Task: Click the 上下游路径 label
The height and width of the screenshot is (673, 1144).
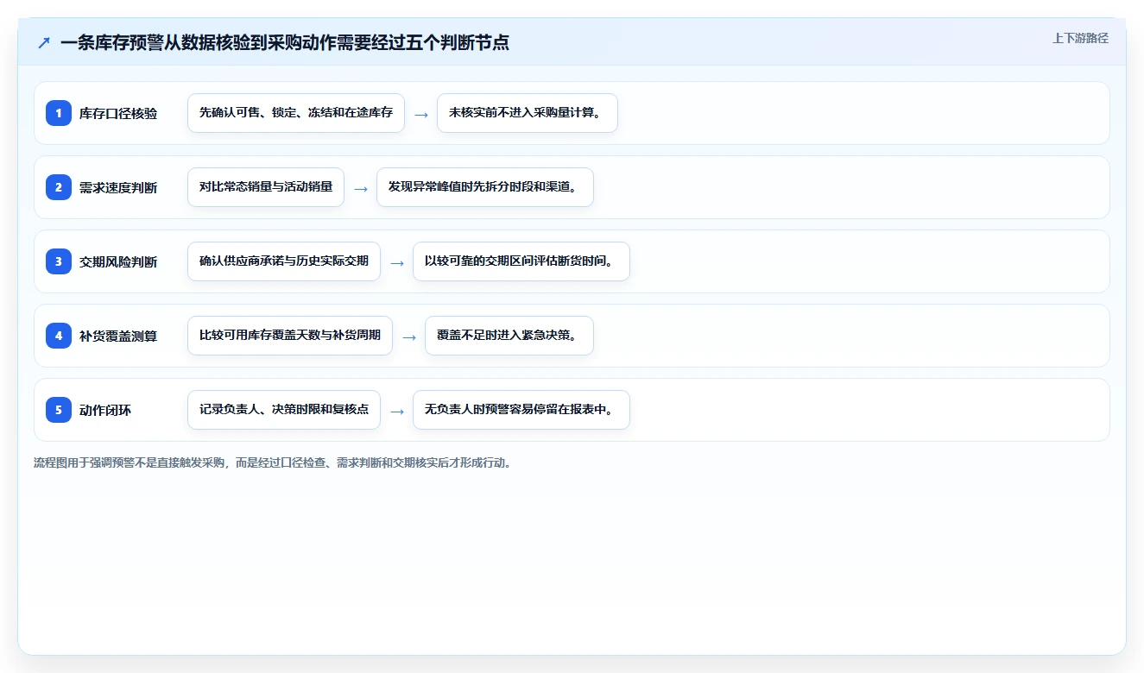Action: (1080, 38)
